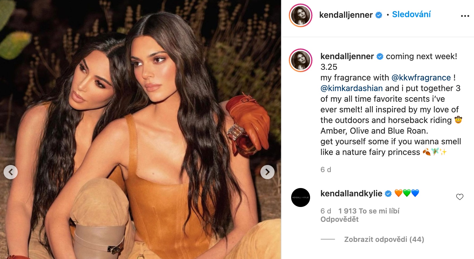The image size is (474, 259).
Task: Like the kendallandkylie comment with the heart icon
Action: 460,197
